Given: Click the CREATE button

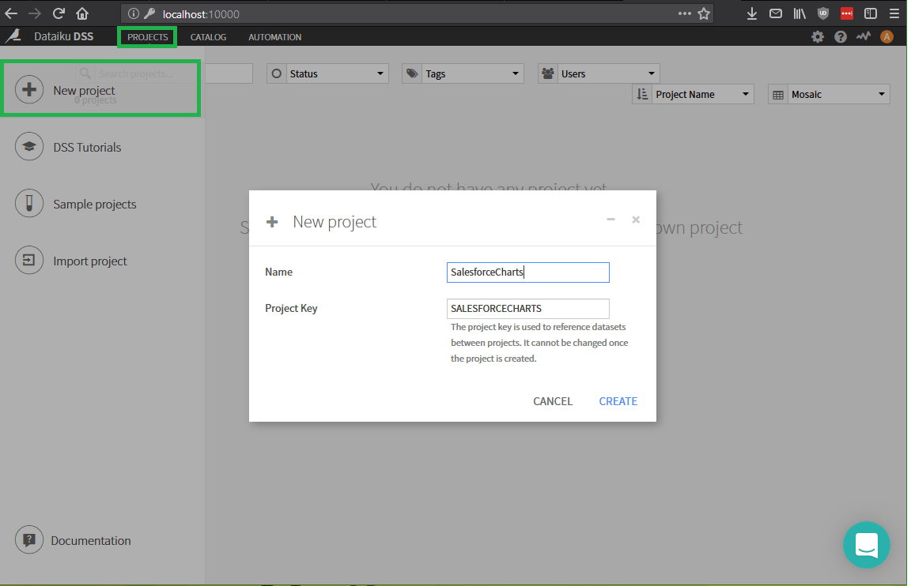Looking at the screenshot, I should click(618, 401).
